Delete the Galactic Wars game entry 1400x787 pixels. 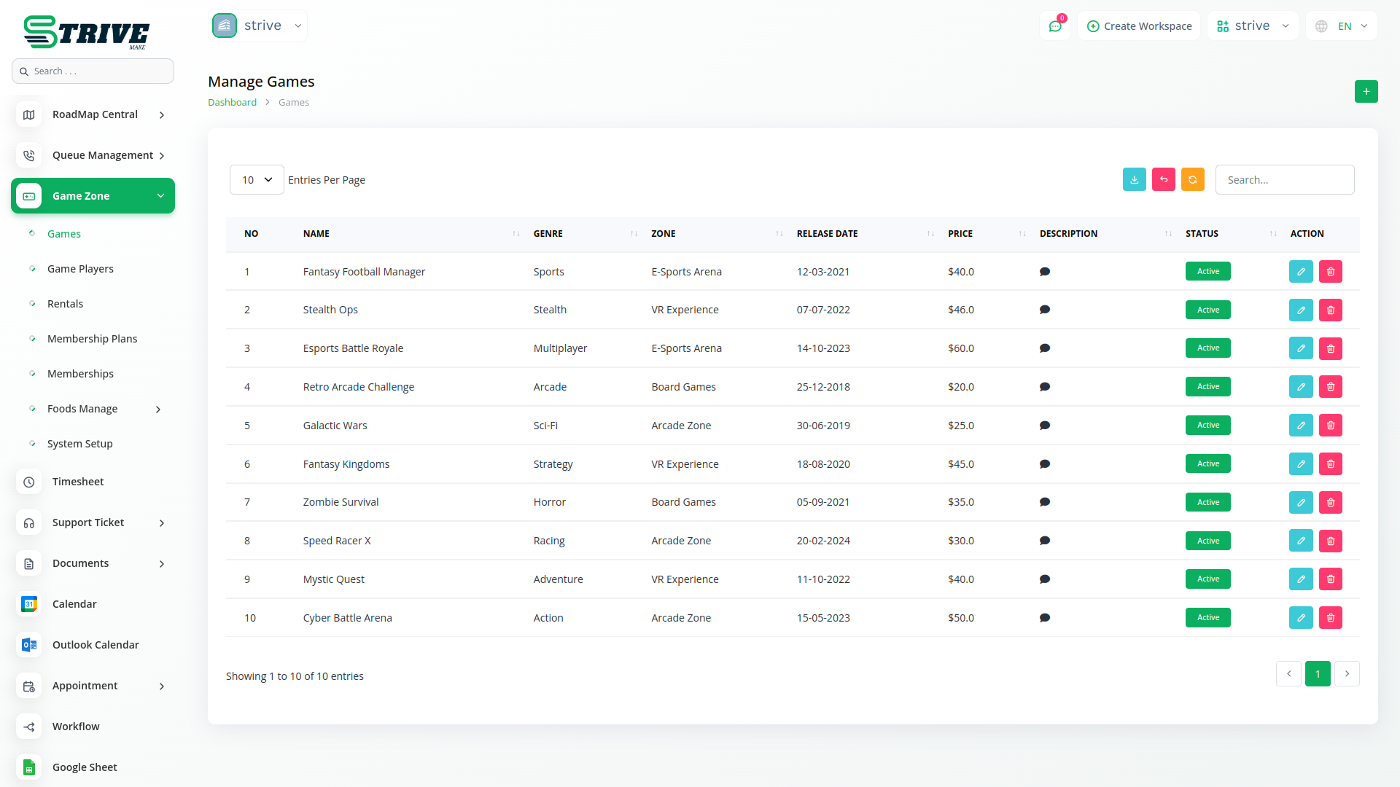[x=1330, y=426]
